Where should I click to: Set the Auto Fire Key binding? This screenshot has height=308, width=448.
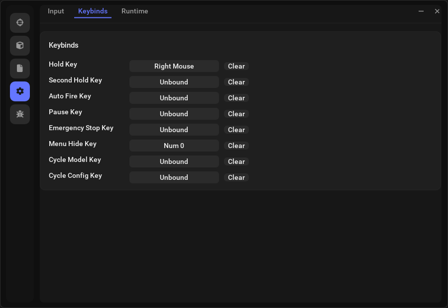click(174, 98)
